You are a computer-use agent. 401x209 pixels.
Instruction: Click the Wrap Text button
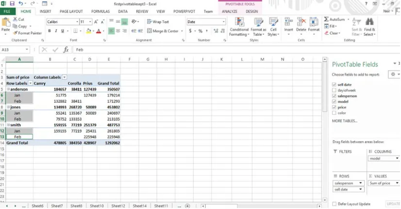(x=158, y=22)
